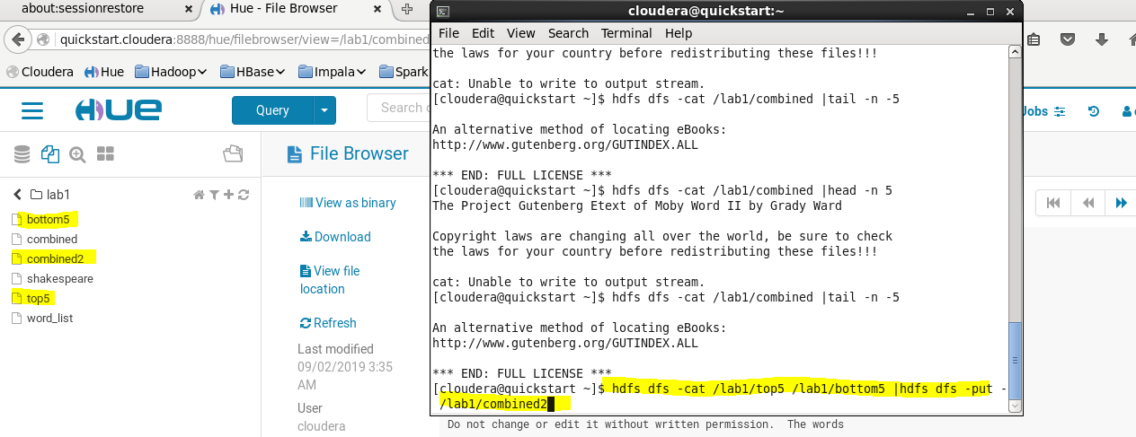Image resolution: width=1136 pixels, height=437 pixels.
Task: Click the plus icon beside lab1
Action: pyautogui.click(x=228, y=195)
